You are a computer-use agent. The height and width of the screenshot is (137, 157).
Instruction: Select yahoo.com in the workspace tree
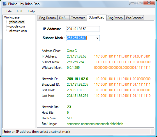[x=17, y=22]
